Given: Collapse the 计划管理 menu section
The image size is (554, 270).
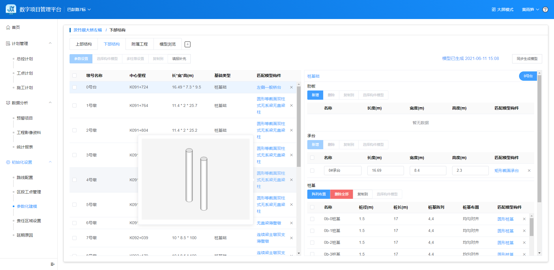Looking at the screenshot, I should tap(50, 44).
